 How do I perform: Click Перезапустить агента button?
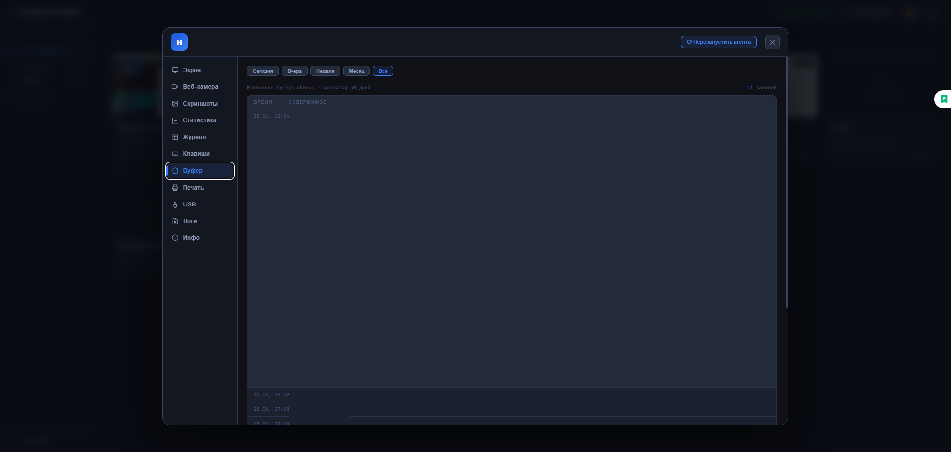pos(719,42)
